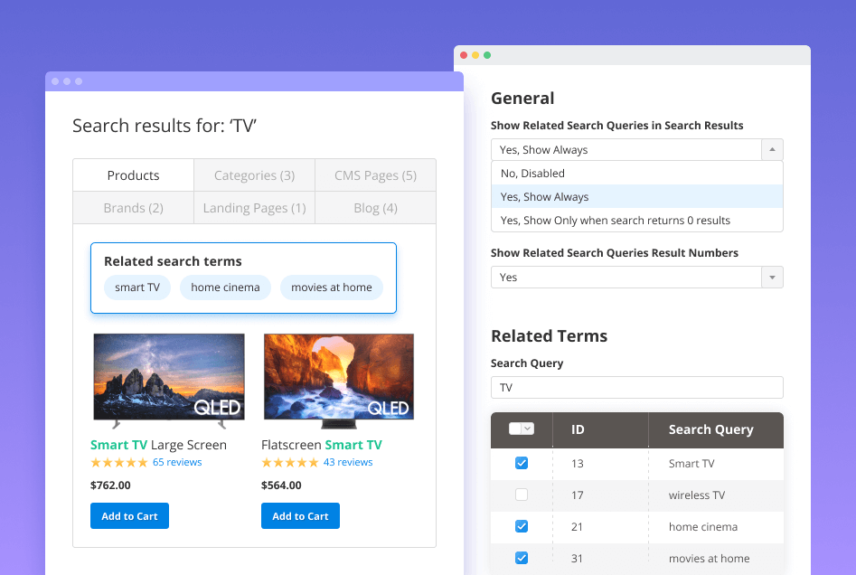Enable the wireless TV row checkbox

pyautogui.click(x=522, y=495)
